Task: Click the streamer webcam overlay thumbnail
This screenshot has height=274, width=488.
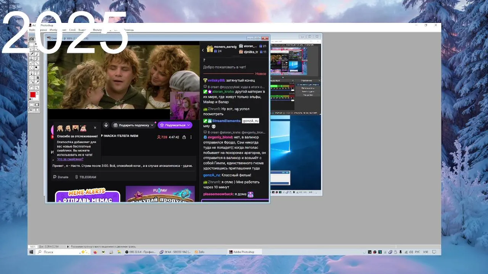Action: [x=185, y=105]
